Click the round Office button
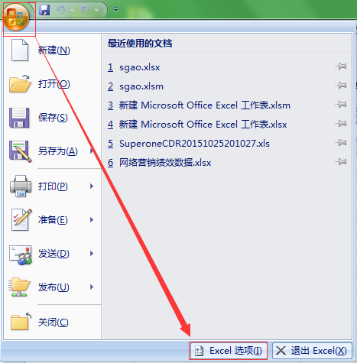The image size is (357, 363). pyautogui.click(x=16, y=18)
